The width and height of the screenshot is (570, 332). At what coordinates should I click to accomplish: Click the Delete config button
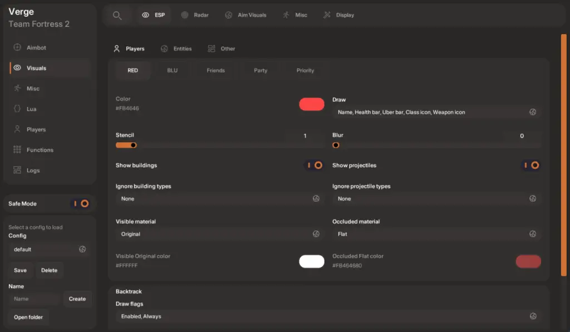coord(49,270)
